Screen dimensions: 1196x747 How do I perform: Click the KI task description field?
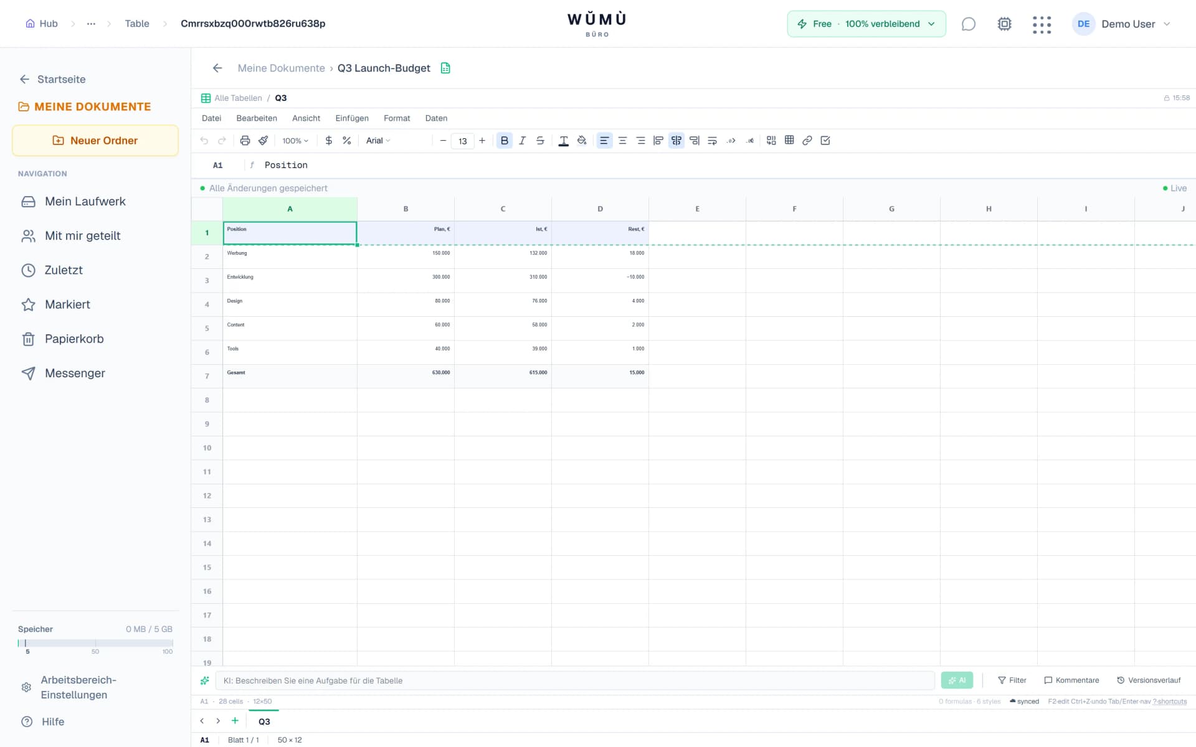575,680
